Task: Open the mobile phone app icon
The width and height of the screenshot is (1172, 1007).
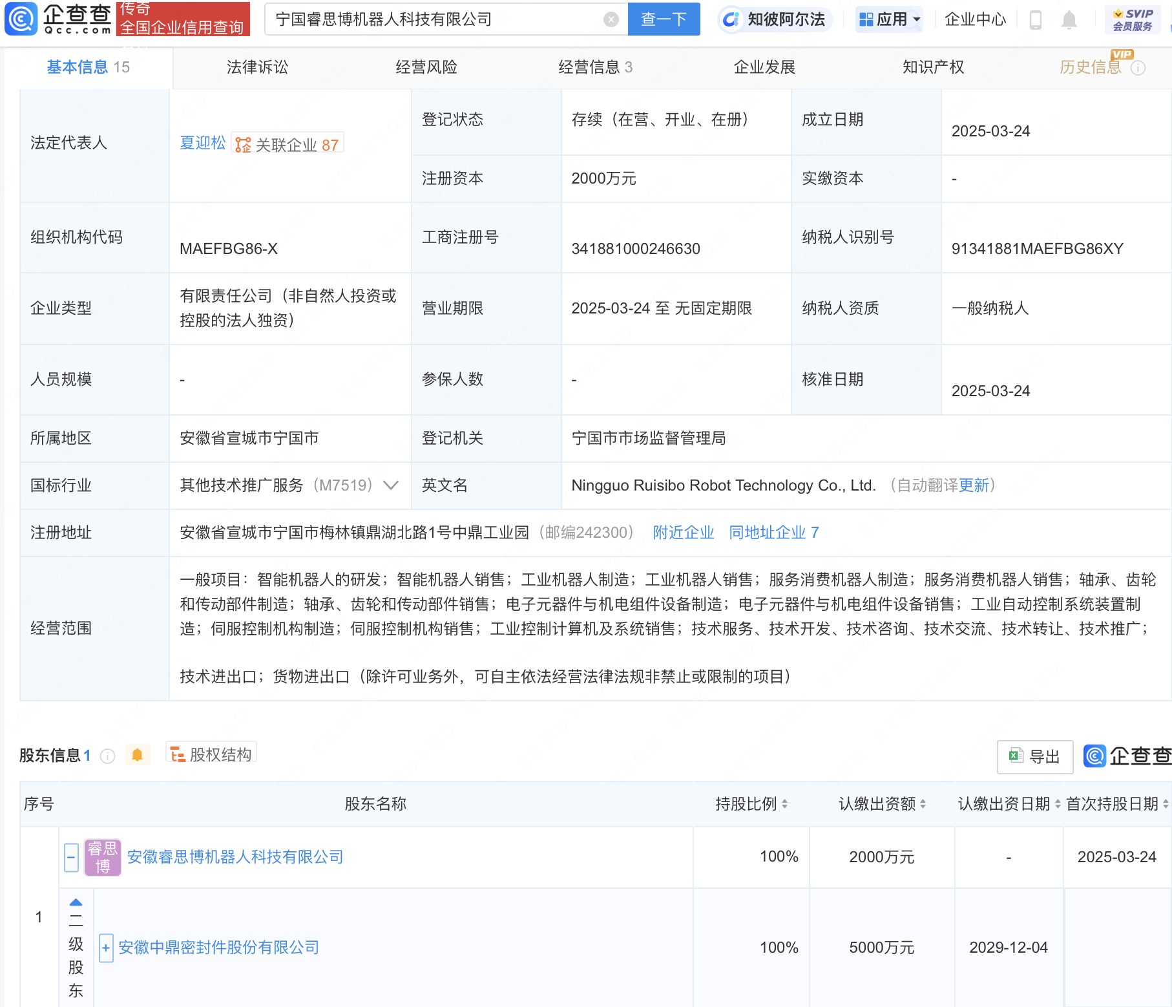Action: (x=1035, y=20)
